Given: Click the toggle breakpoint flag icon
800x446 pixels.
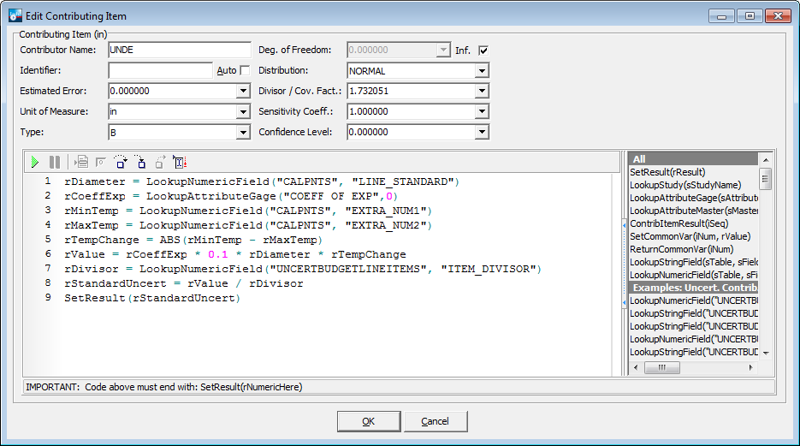Looking at the screenshot, I should [x=100, y=162].
